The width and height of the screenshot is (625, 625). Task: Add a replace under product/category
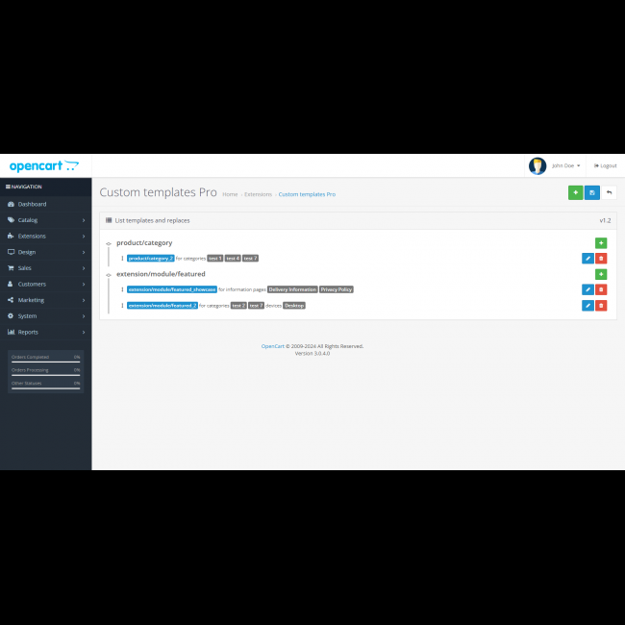pos(601,243)
